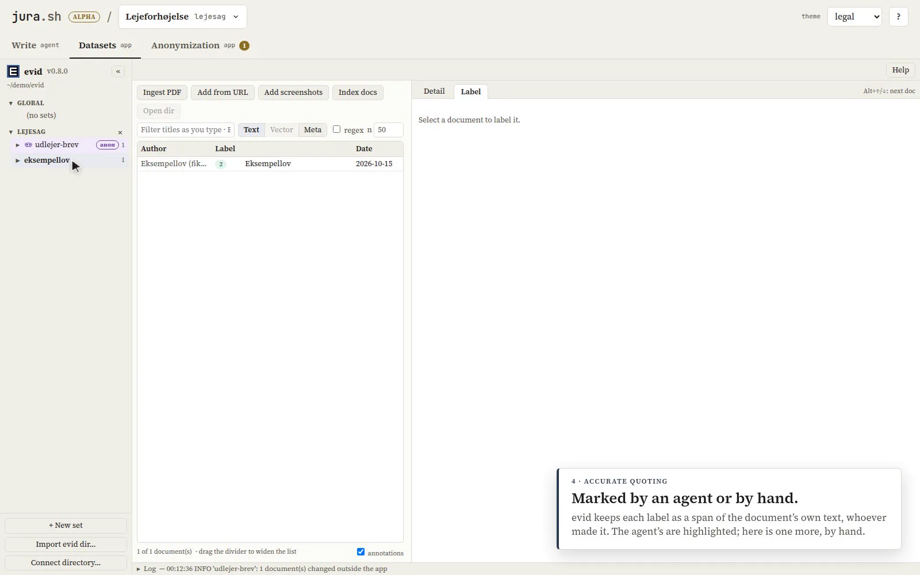The height and width of the screenshot is (575, 920).
Task: Click the Index docs button
Action: pyautogui.click(x=358, y=93)
